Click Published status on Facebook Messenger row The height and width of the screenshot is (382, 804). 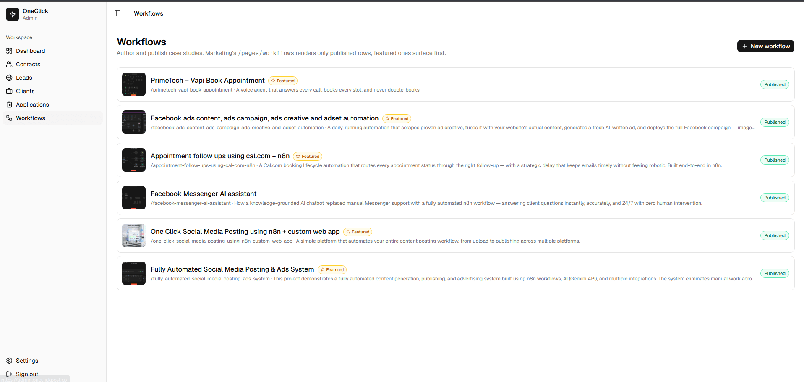775,198
